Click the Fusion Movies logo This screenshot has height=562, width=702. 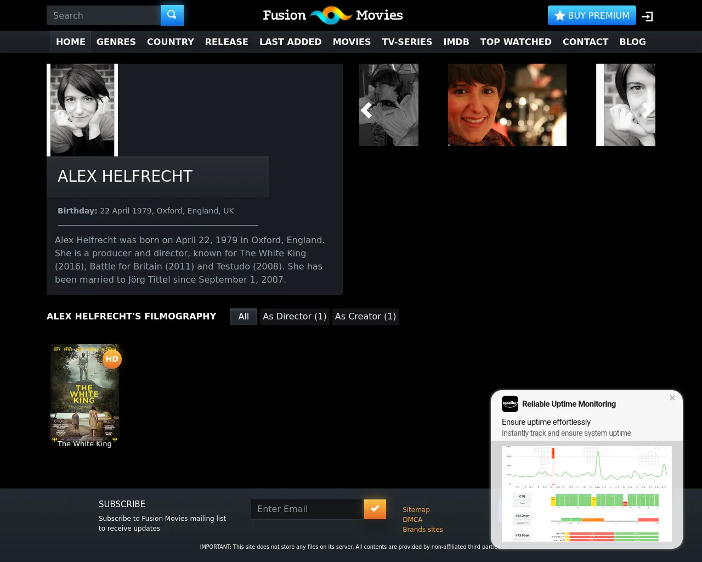(332, 15)
